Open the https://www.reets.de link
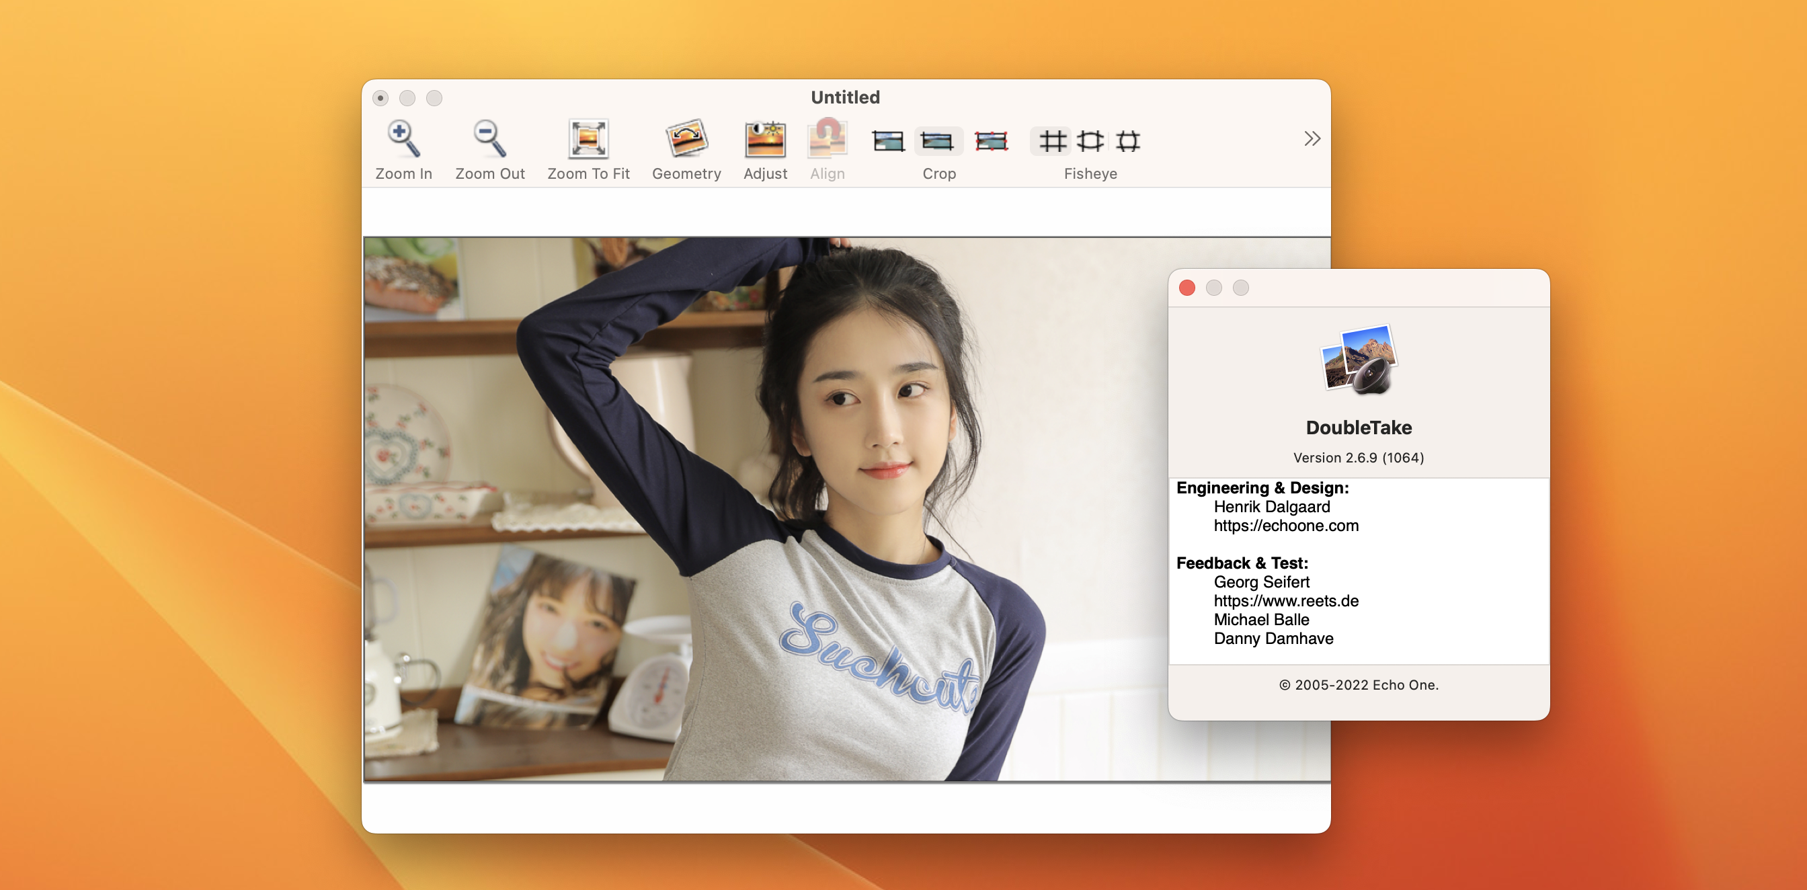1807x890 pixels. click(x=1286, y=601)
